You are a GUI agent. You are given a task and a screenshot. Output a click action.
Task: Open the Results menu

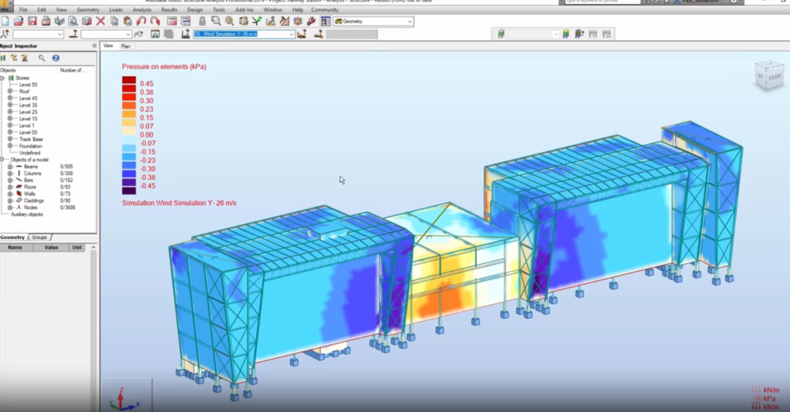coord(169,10)
